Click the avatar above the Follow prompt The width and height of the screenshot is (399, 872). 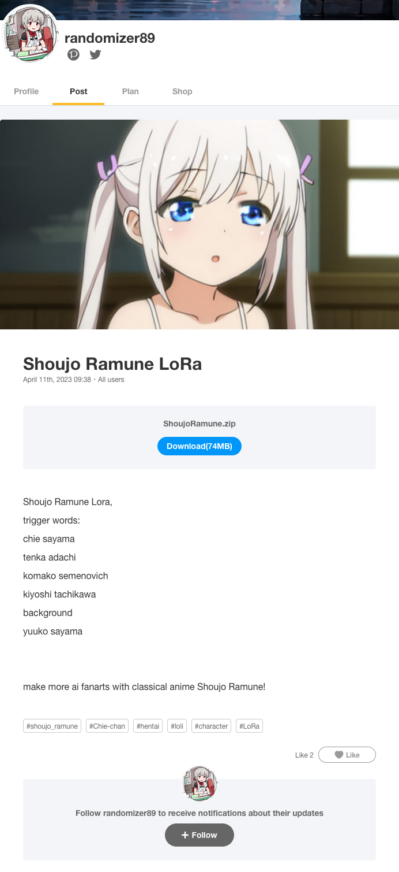tap(199, 784)
